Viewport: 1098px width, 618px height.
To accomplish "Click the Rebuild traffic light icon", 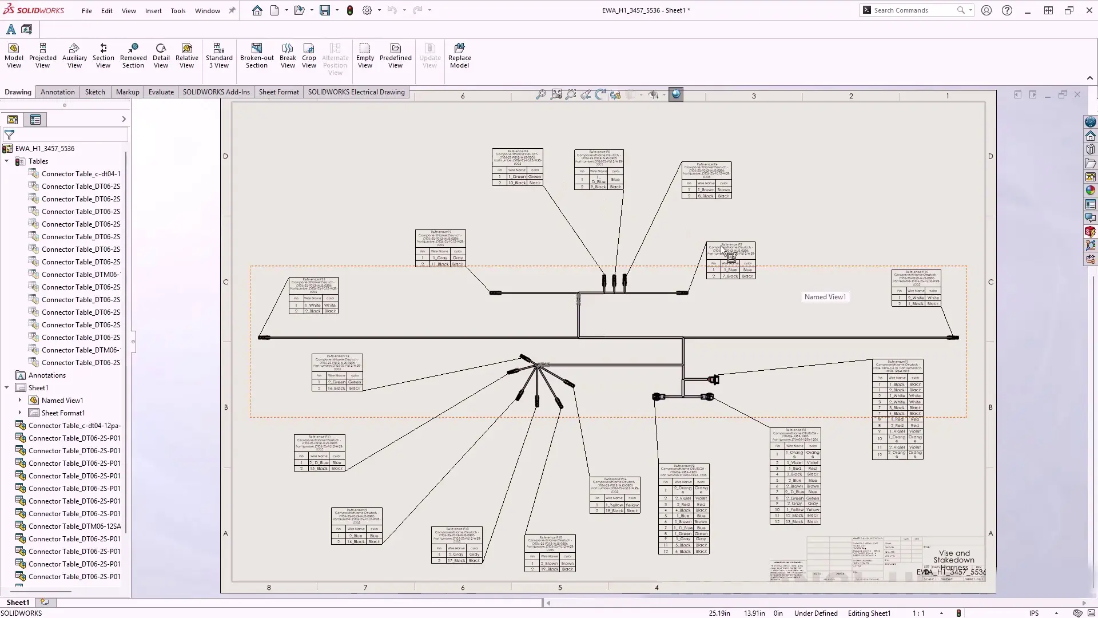I will click(x=350, y=10).
